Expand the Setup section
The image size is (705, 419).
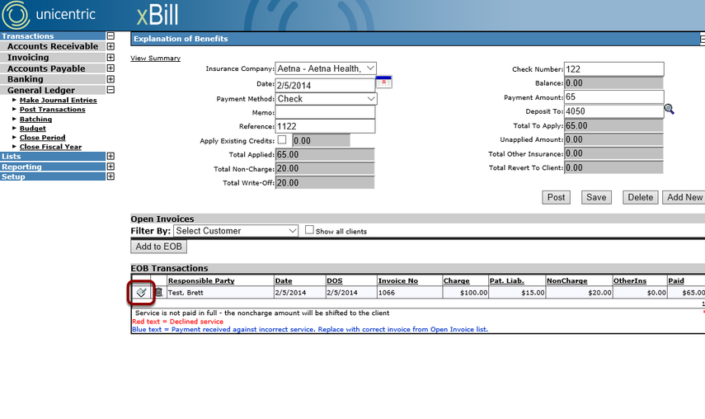point(110,177)
